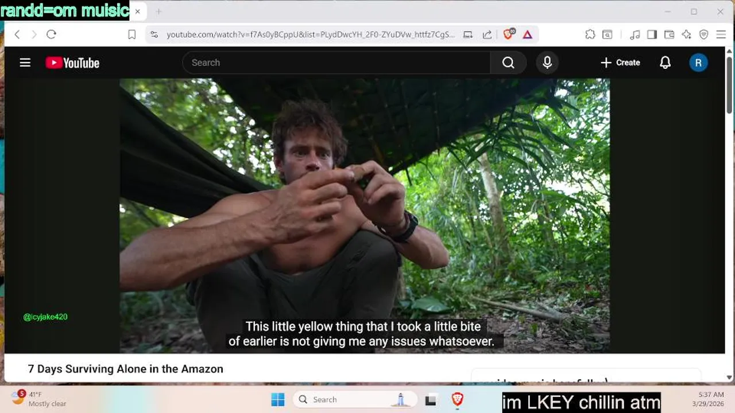This screenshot has height=413, width=735.
Task: Click the Brave icon on the taskbar
Action: click(458, 400)
